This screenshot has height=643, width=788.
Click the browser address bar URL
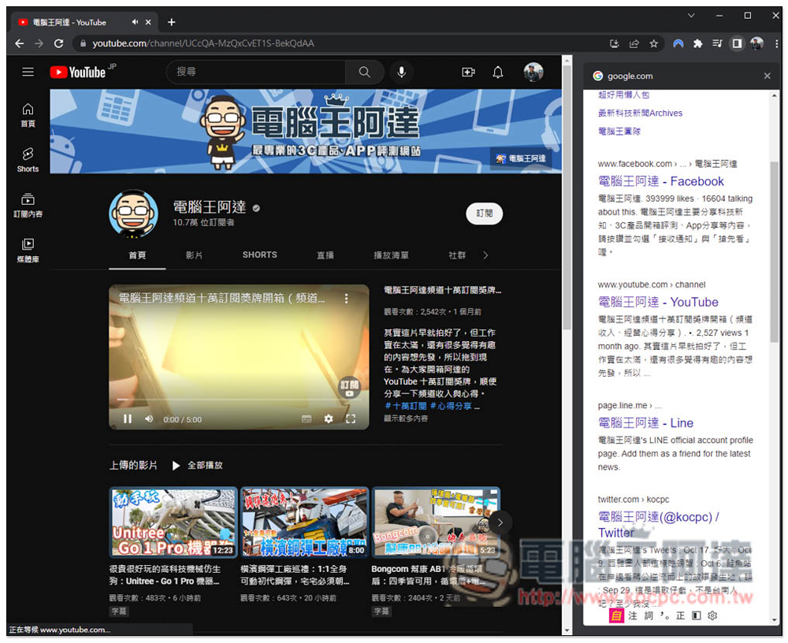203,44
